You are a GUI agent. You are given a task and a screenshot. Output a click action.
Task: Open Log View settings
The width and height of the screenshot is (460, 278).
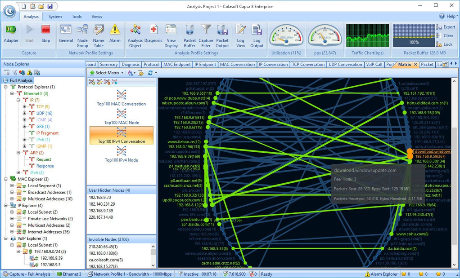coord(240,36)
